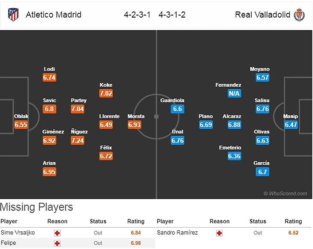This screenshot has height=249, width=313.
Task: Select the Real Valladolid team name
Action: pos(263,15)
